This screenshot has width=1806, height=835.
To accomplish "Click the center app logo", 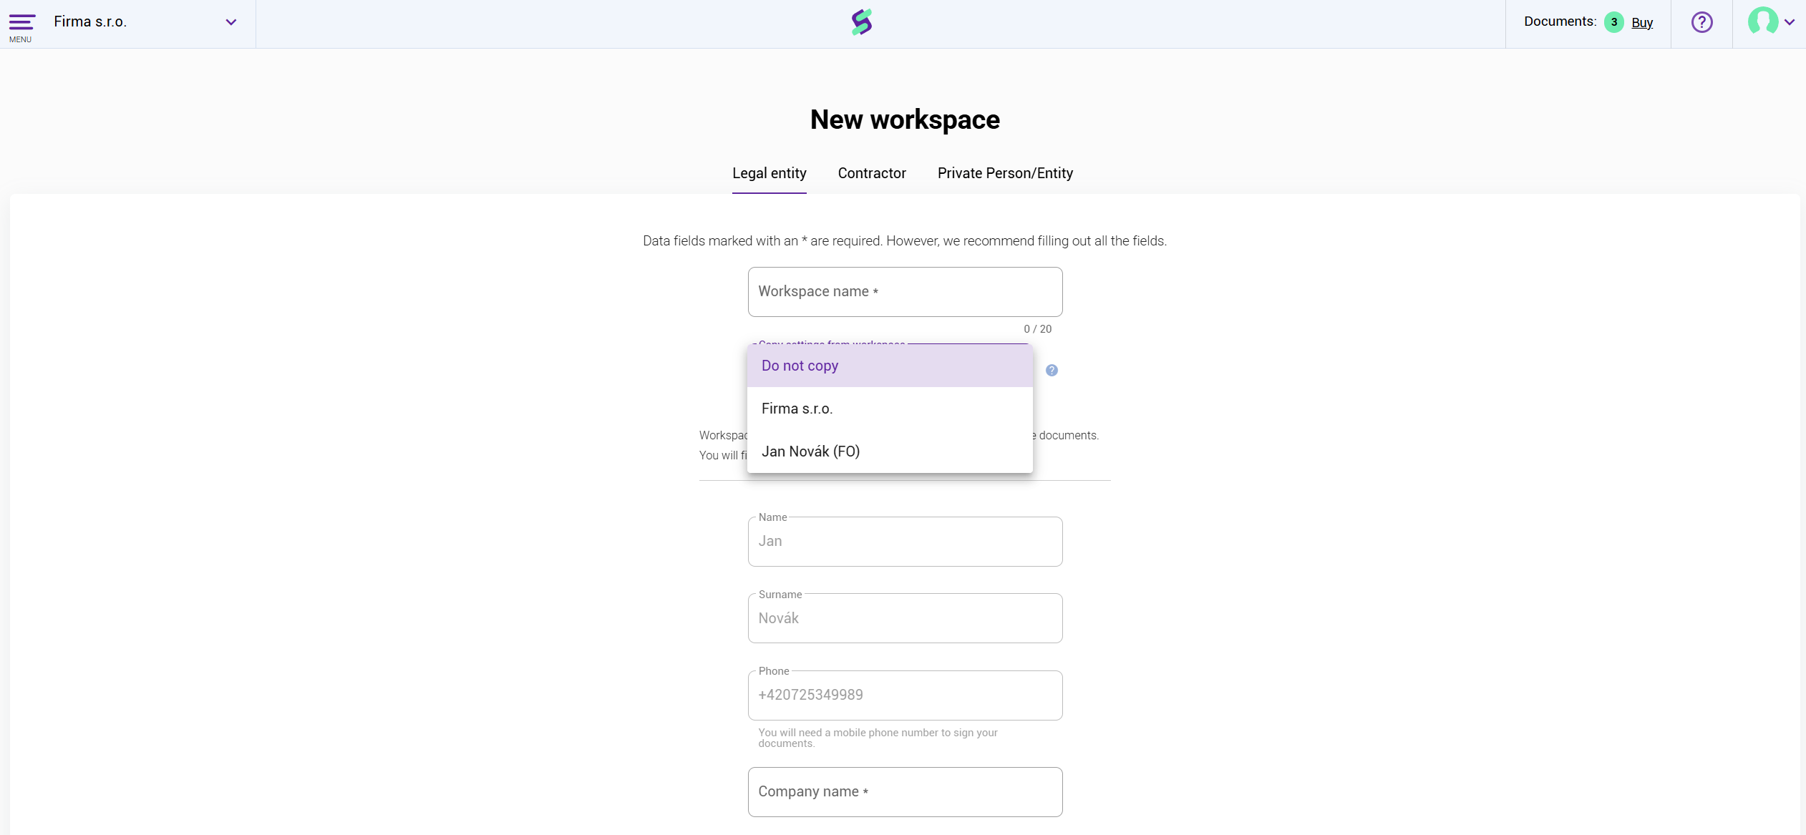I will (862, 22).
